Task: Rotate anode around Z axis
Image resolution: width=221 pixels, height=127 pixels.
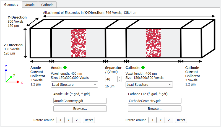Action: 77,120
